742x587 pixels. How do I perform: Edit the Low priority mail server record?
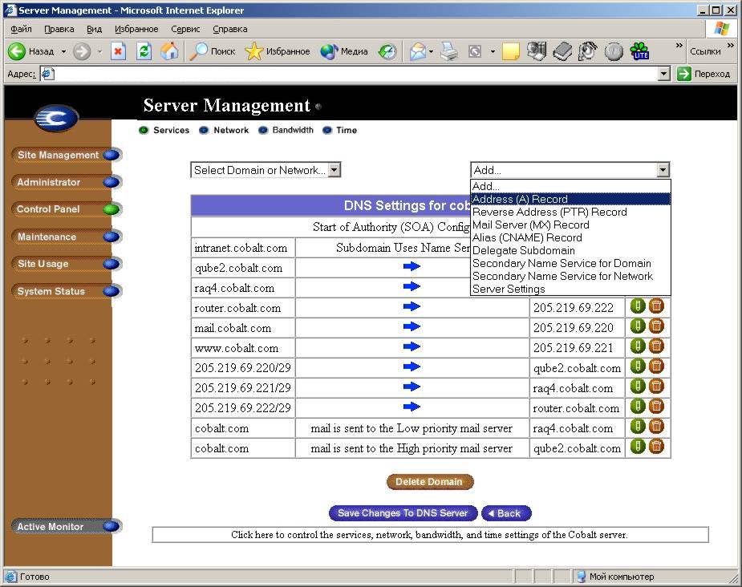(638, 427)
